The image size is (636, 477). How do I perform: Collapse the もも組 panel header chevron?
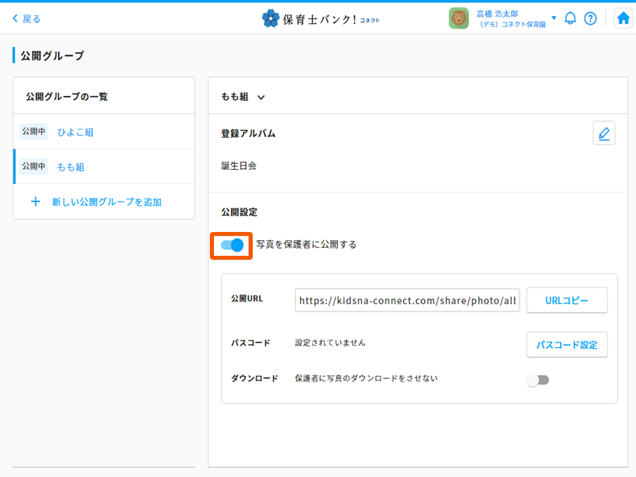pyautogui.click(x=260, y=96)
